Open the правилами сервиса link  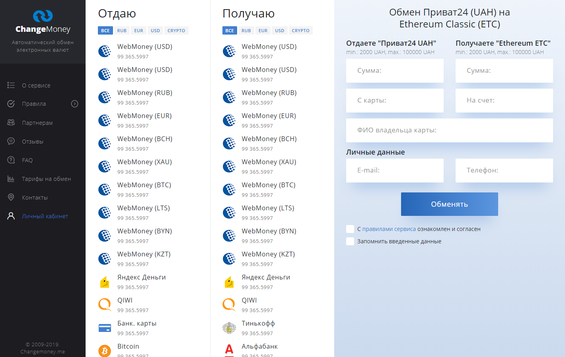389,229
